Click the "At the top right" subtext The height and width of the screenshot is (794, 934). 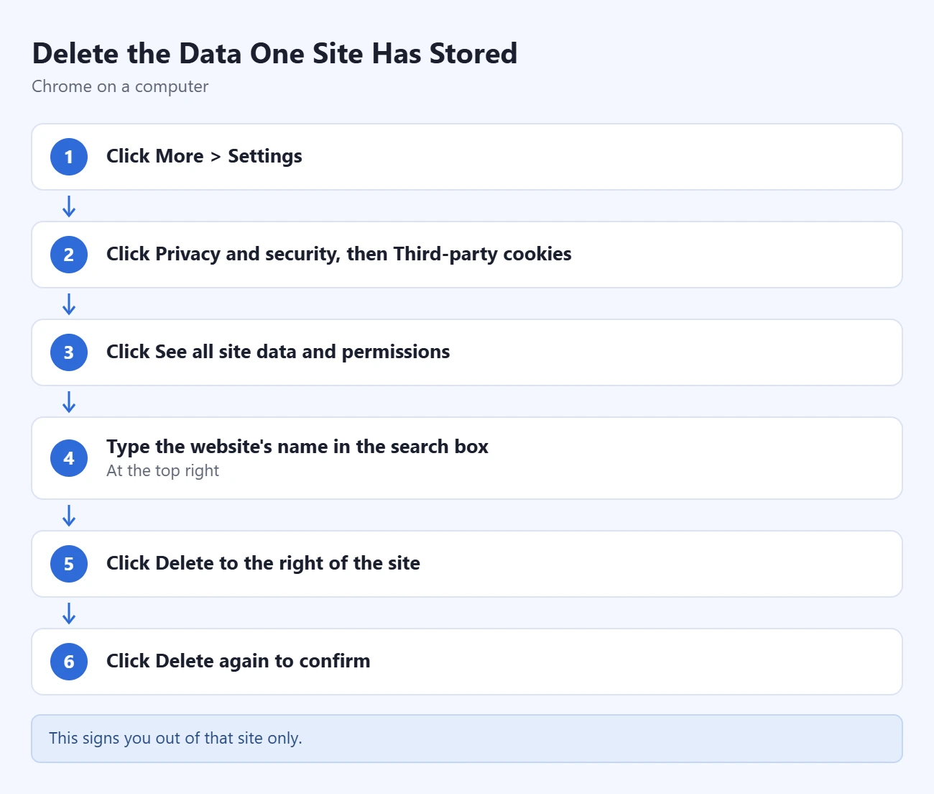pos(162,471)
